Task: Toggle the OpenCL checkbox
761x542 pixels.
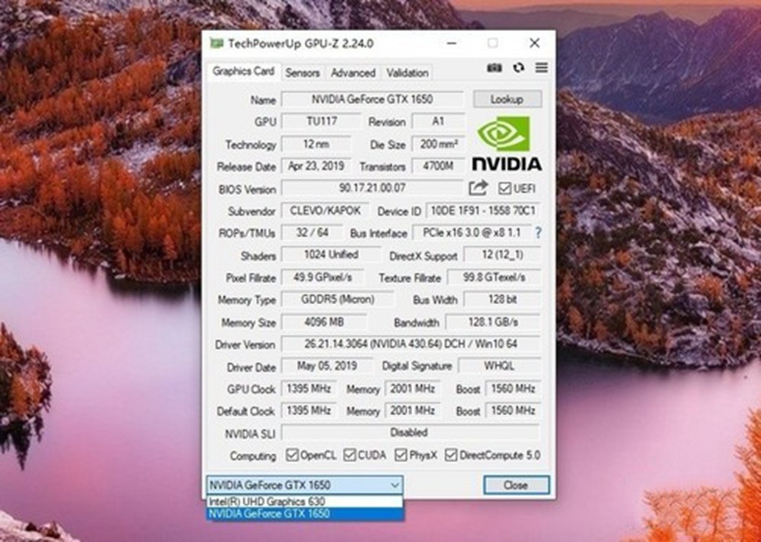Action: tap(292, 455)
